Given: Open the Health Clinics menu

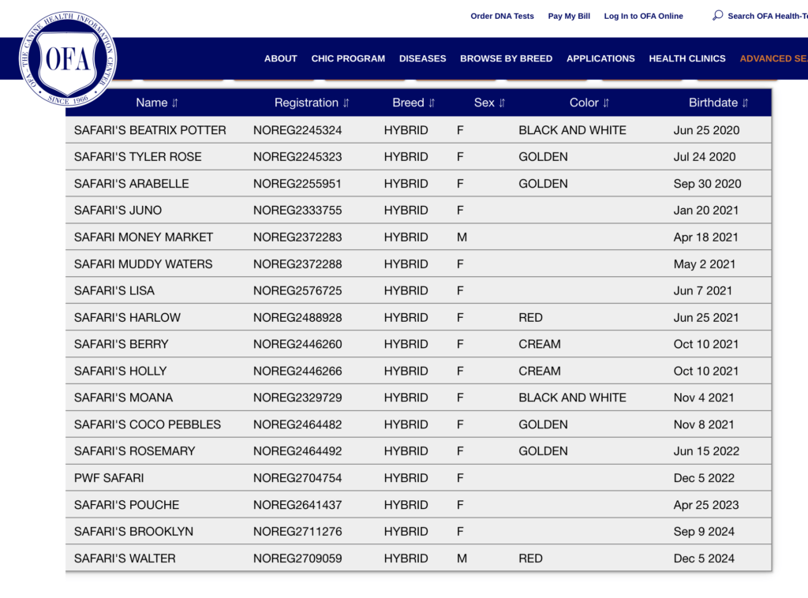Looking at the screenshot, I should [x=687, y=58].
